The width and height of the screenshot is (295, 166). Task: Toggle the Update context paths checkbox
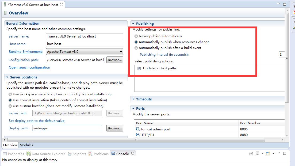(139, 68)
